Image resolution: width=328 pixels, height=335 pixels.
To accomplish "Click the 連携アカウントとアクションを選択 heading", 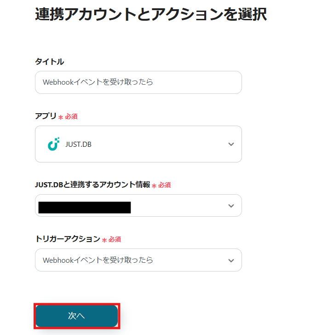I will point(151,14).
